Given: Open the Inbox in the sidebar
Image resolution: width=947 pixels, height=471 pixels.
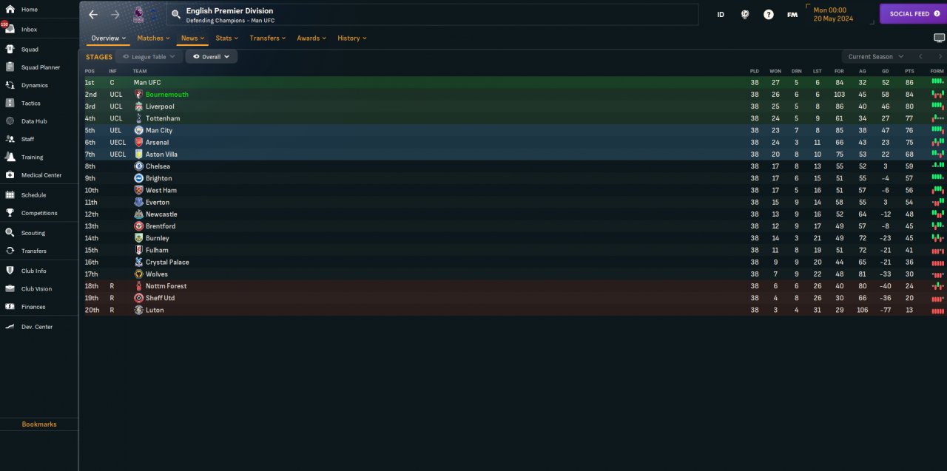Looking at the screenshot, I should point(30,30).
